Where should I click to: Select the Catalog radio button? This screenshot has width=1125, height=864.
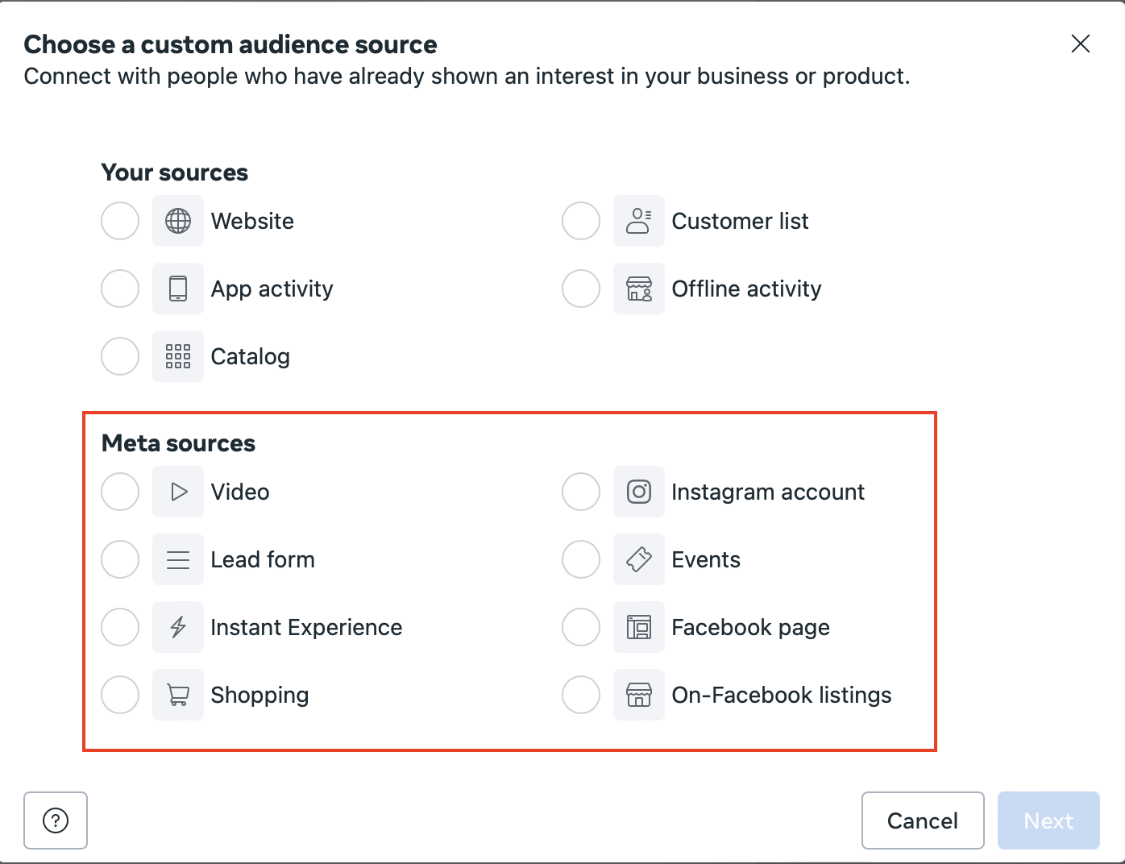120,356
